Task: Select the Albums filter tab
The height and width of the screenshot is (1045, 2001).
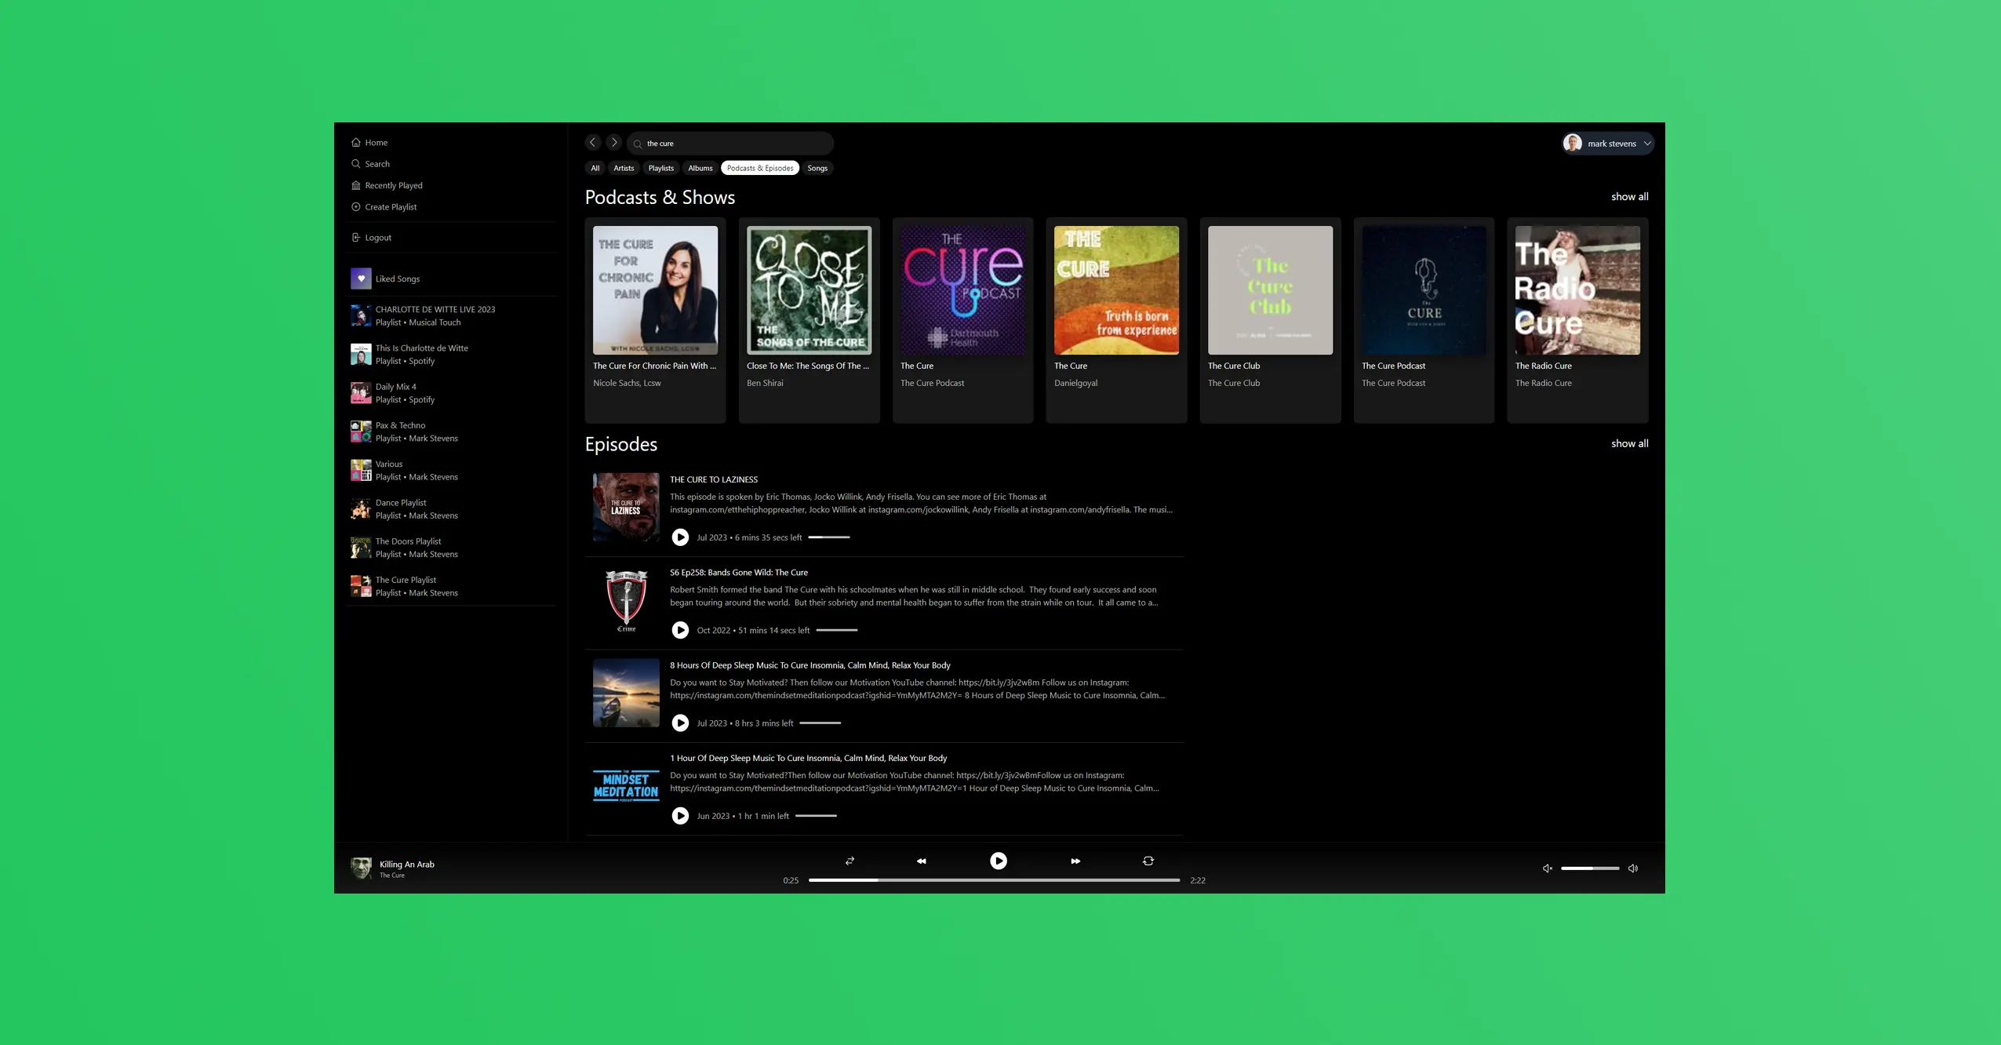Action: (x=700, y=168)
